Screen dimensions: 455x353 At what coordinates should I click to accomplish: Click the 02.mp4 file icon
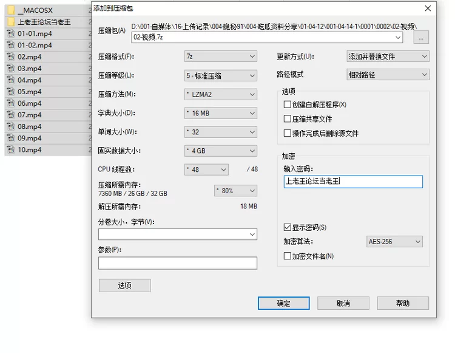[x=11, y=57]
